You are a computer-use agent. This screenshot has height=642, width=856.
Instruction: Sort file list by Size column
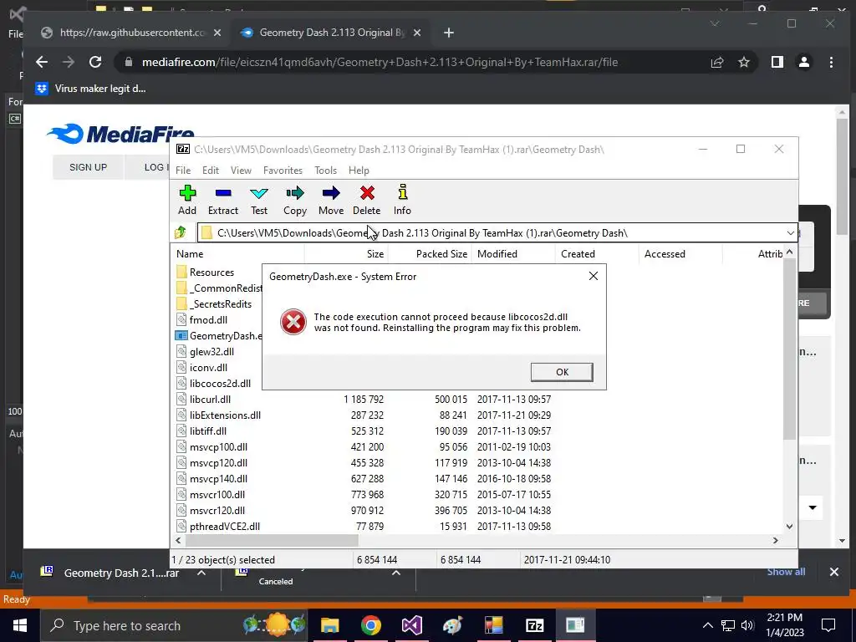click(346, 253)
